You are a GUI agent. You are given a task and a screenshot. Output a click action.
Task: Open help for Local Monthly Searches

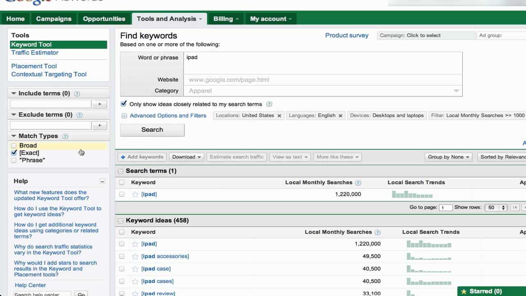(358, 182)
